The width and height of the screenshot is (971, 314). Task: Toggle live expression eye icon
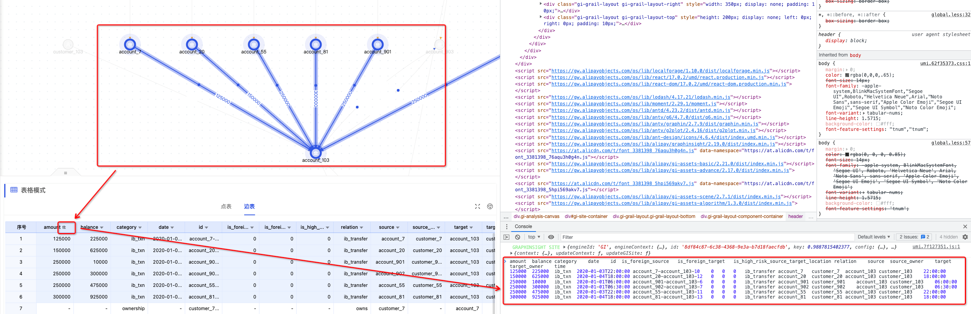point(551,237)
